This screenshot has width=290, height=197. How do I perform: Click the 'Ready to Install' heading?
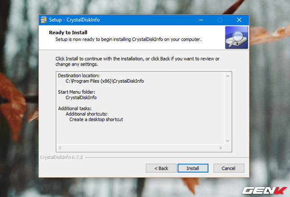(x=68, y=33)
